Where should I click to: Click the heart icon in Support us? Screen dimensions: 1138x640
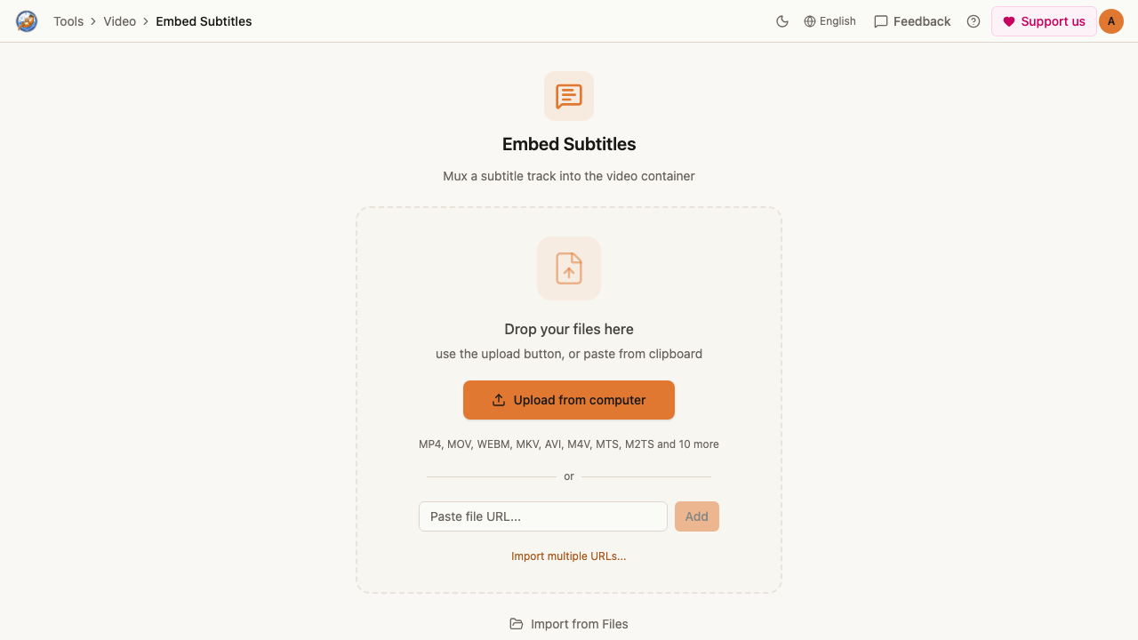[1009, 21]
